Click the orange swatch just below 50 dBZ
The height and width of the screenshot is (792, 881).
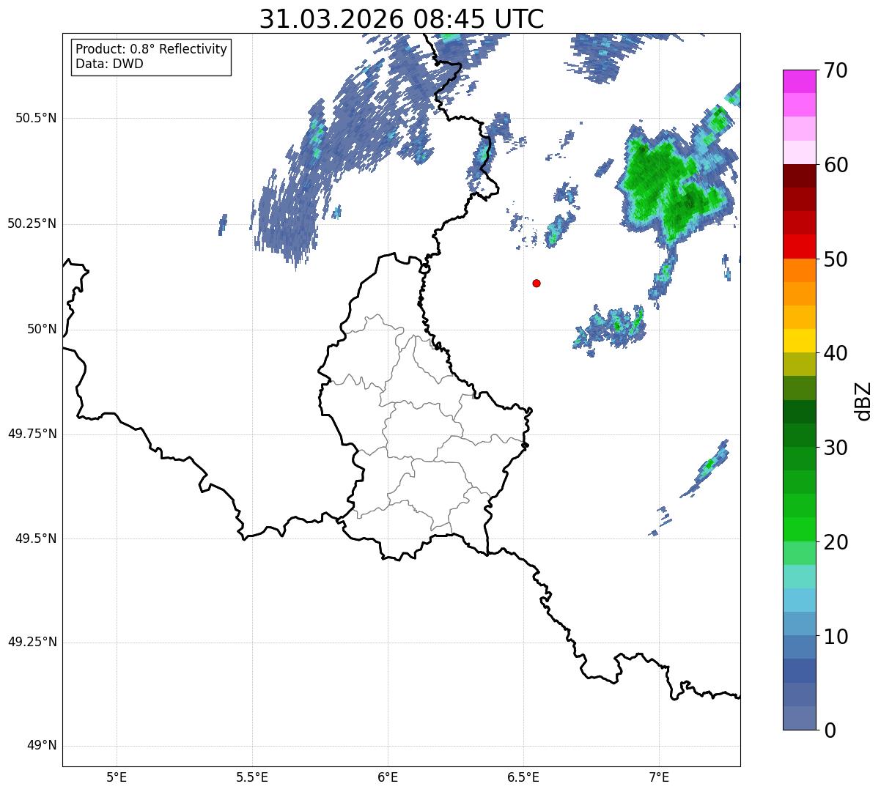coord(799,270)
